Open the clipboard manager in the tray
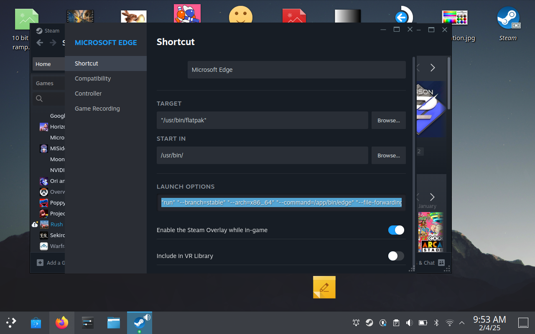This screenshot has width=535, height=334. tap(396, 322)
